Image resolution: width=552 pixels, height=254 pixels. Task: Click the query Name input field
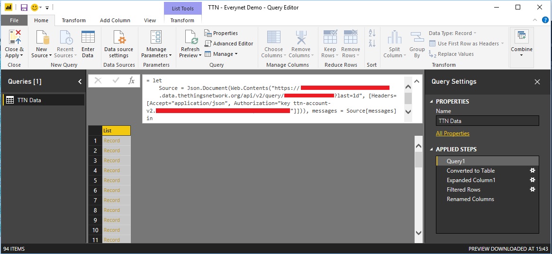coord(487,121)
